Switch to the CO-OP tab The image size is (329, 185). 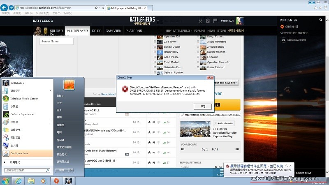click(x=96, y=31)
